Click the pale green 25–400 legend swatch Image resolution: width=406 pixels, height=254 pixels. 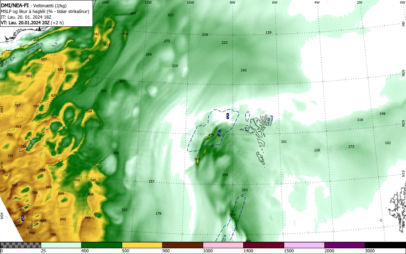point(61,245)
